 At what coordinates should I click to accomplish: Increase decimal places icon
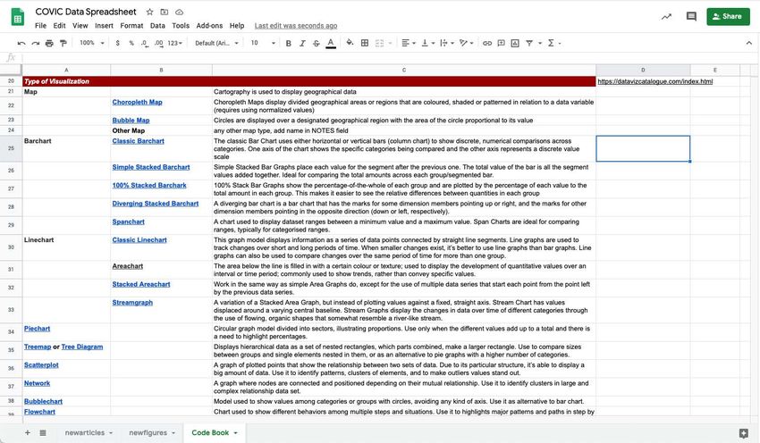click(158, 43)
